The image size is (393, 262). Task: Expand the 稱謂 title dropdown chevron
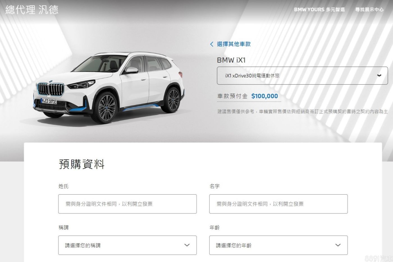point(187,245)
